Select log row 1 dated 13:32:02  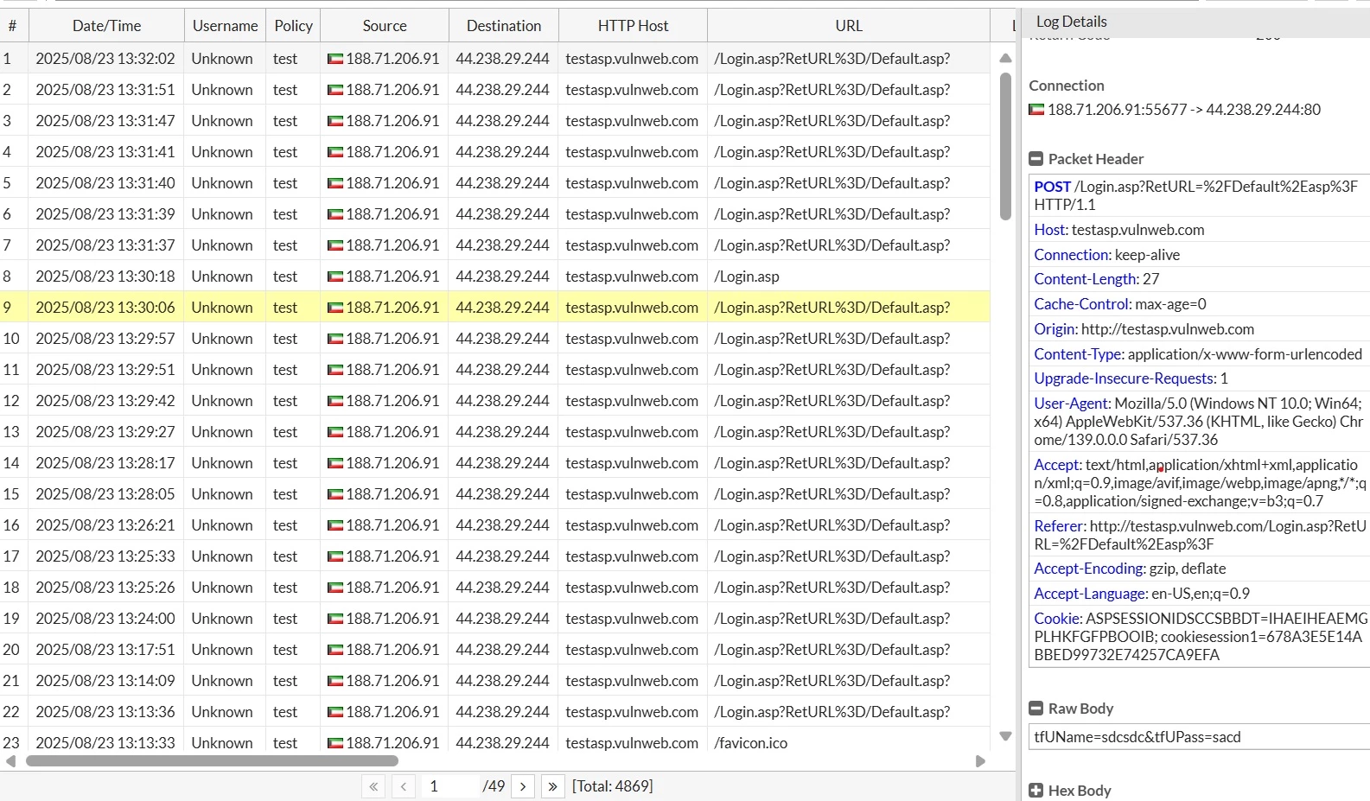tap(494, 59)
